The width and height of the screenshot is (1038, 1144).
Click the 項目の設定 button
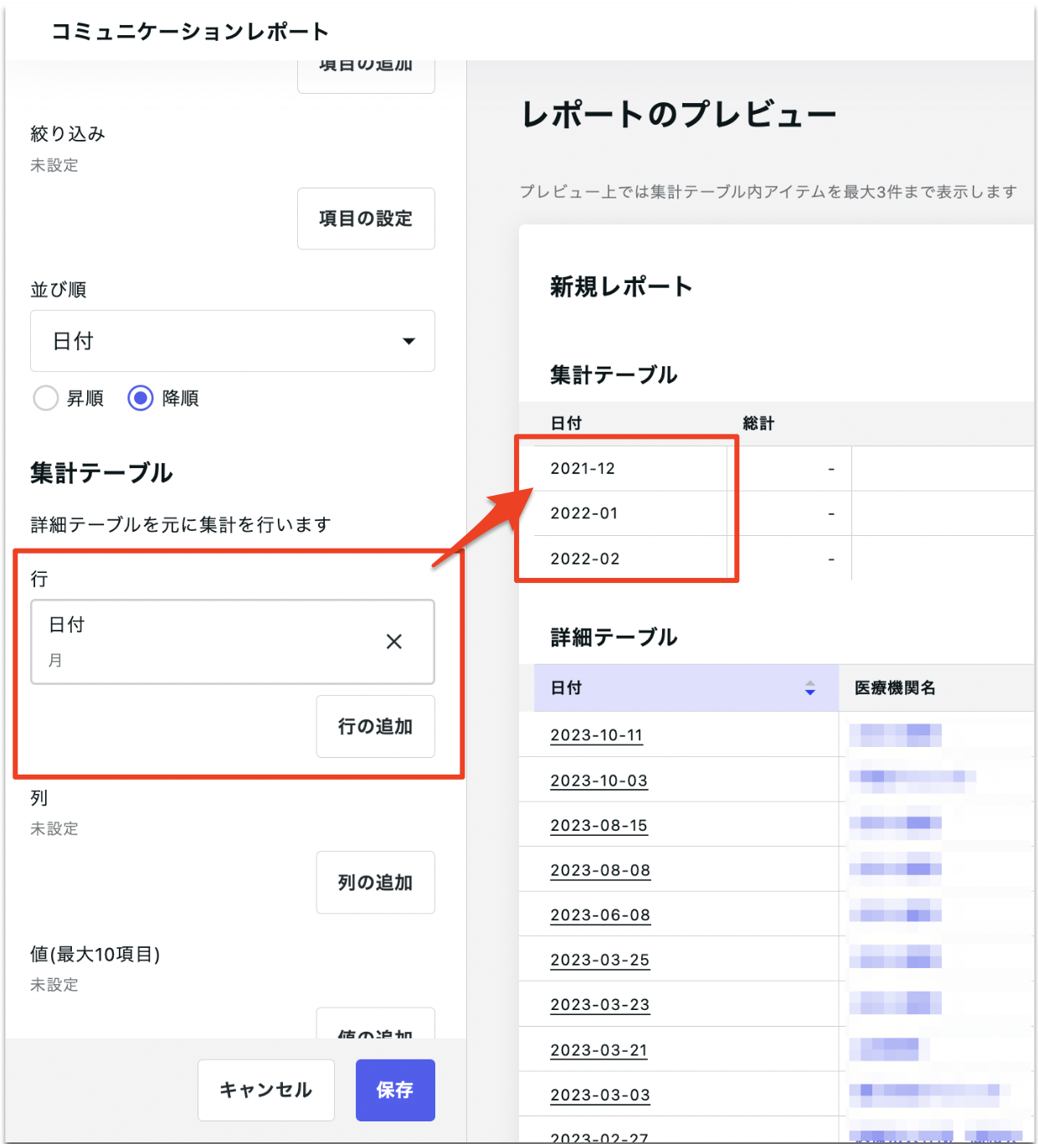click(366, 219)
